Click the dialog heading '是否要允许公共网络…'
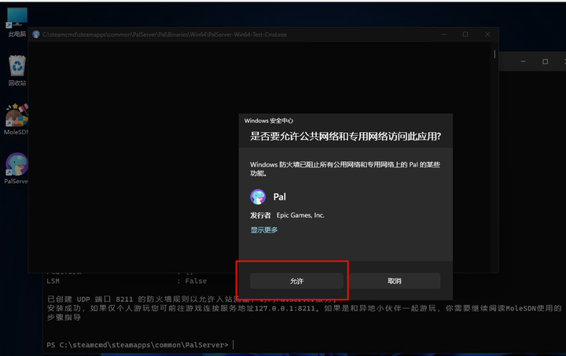 coord(345,136)
